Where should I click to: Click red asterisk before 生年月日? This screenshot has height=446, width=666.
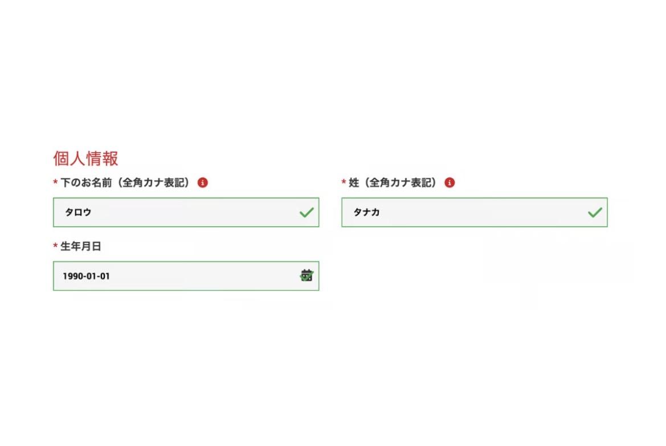(x=55, y=247)
